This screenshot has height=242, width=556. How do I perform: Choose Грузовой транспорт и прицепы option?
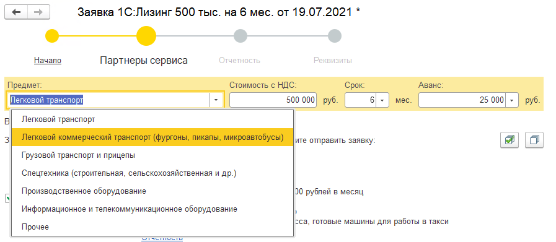coord(152,155)
